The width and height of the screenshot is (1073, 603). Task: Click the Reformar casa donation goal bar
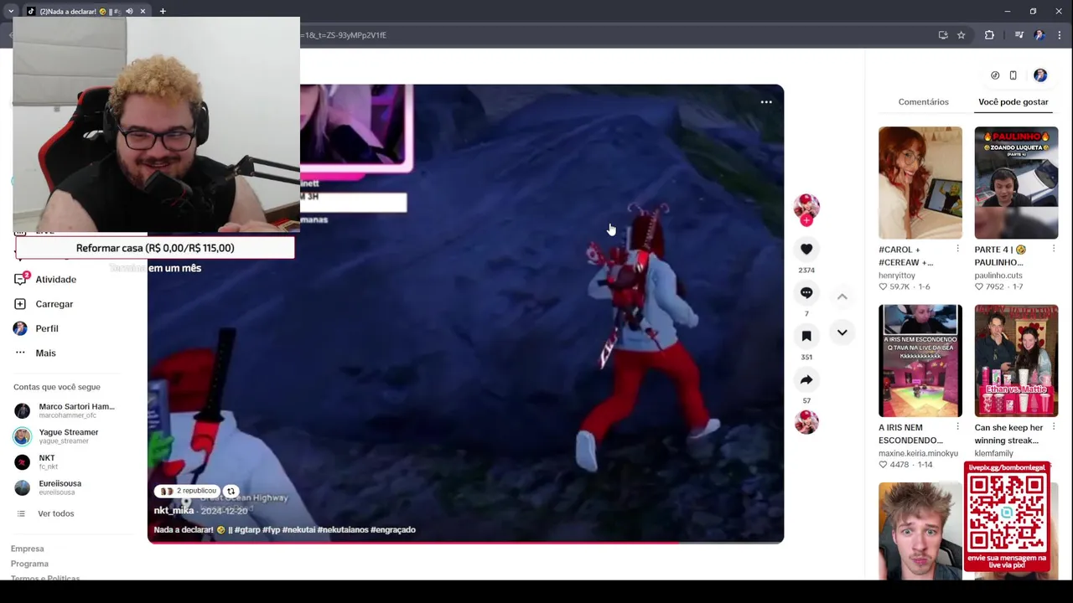tap(155, 248)
